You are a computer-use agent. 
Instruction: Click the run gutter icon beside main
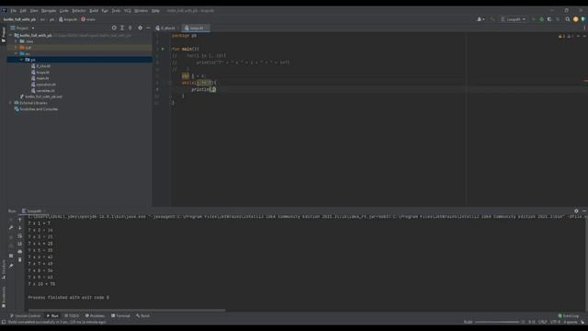163,49
